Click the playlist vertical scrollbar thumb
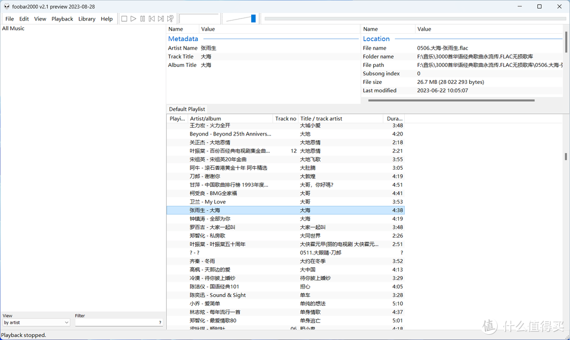 [x=566, y=157]
